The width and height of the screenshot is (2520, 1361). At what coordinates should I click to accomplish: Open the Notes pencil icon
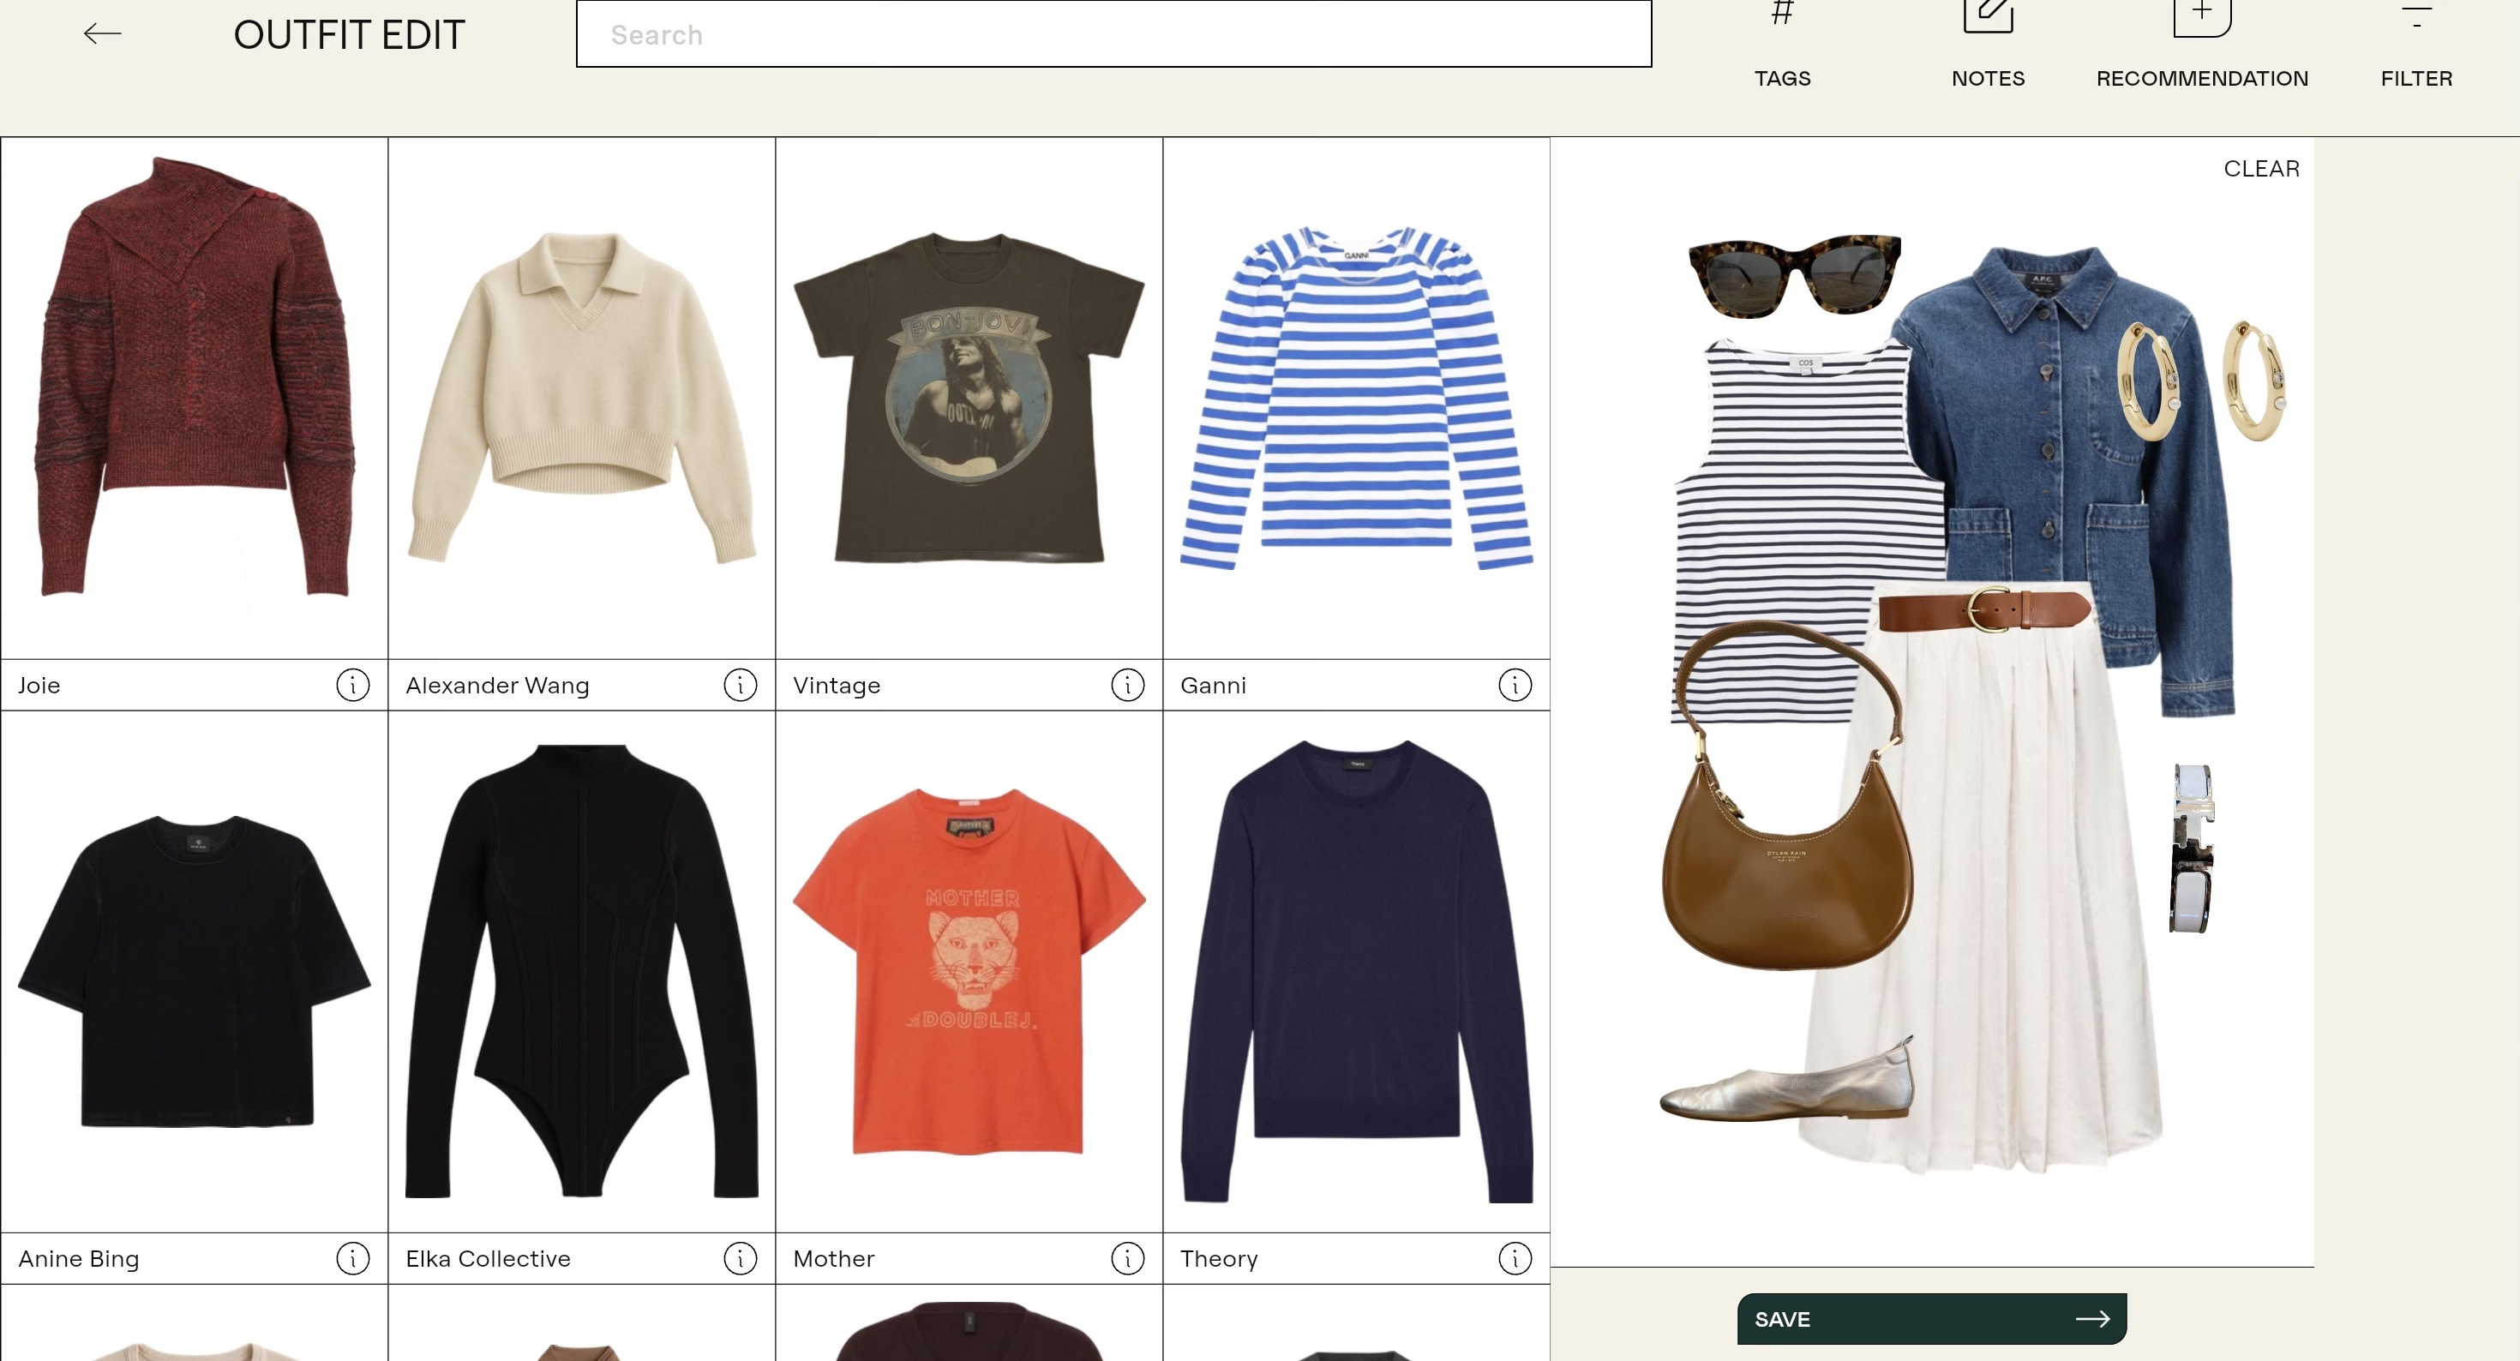click(1988, 15)
